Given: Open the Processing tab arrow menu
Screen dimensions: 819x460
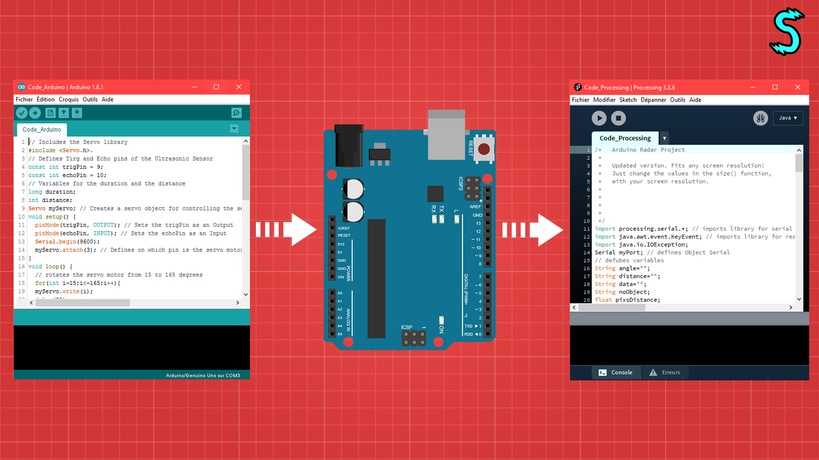Looking at the screenshot, I should point(664,138).
